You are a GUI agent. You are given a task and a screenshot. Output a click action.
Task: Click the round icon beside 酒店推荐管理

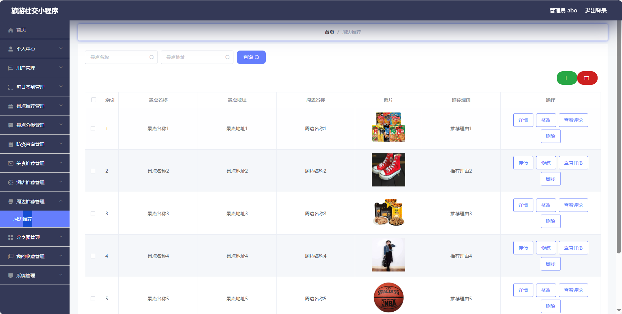(11, 183)
